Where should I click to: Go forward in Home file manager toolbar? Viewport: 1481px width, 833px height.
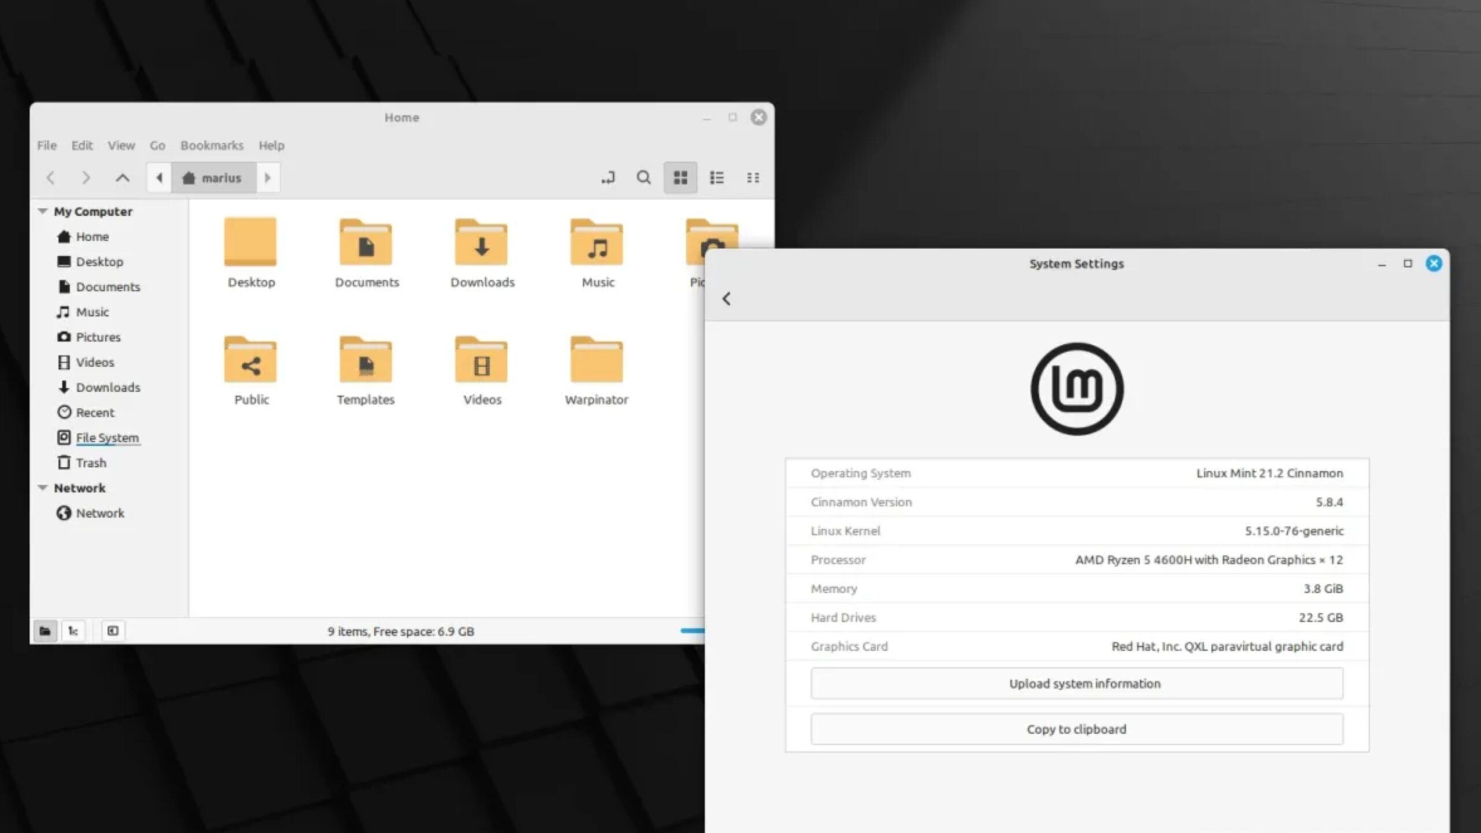86,178
